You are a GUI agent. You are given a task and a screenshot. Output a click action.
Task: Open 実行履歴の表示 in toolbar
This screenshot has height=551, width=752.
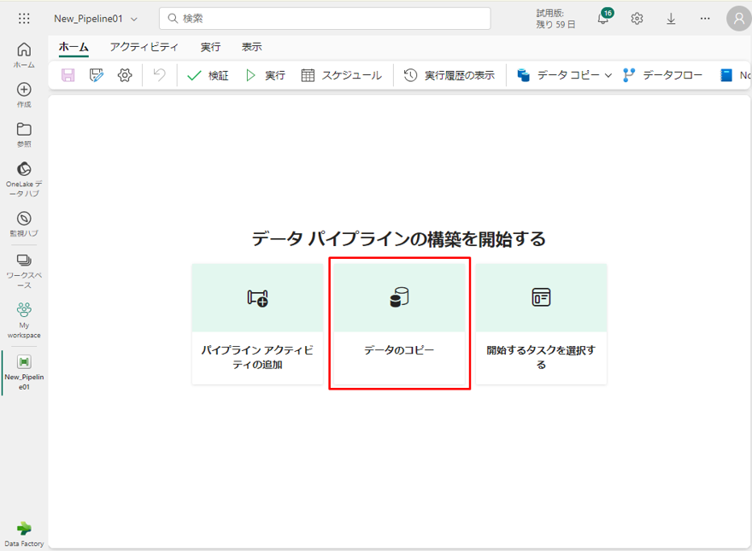[449, 75]
